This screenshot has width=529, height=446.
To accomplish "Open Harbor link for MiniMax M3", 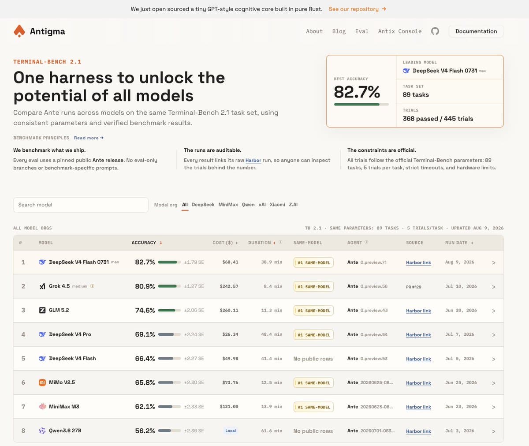I will pyautogui.click(x=418, y=407).
